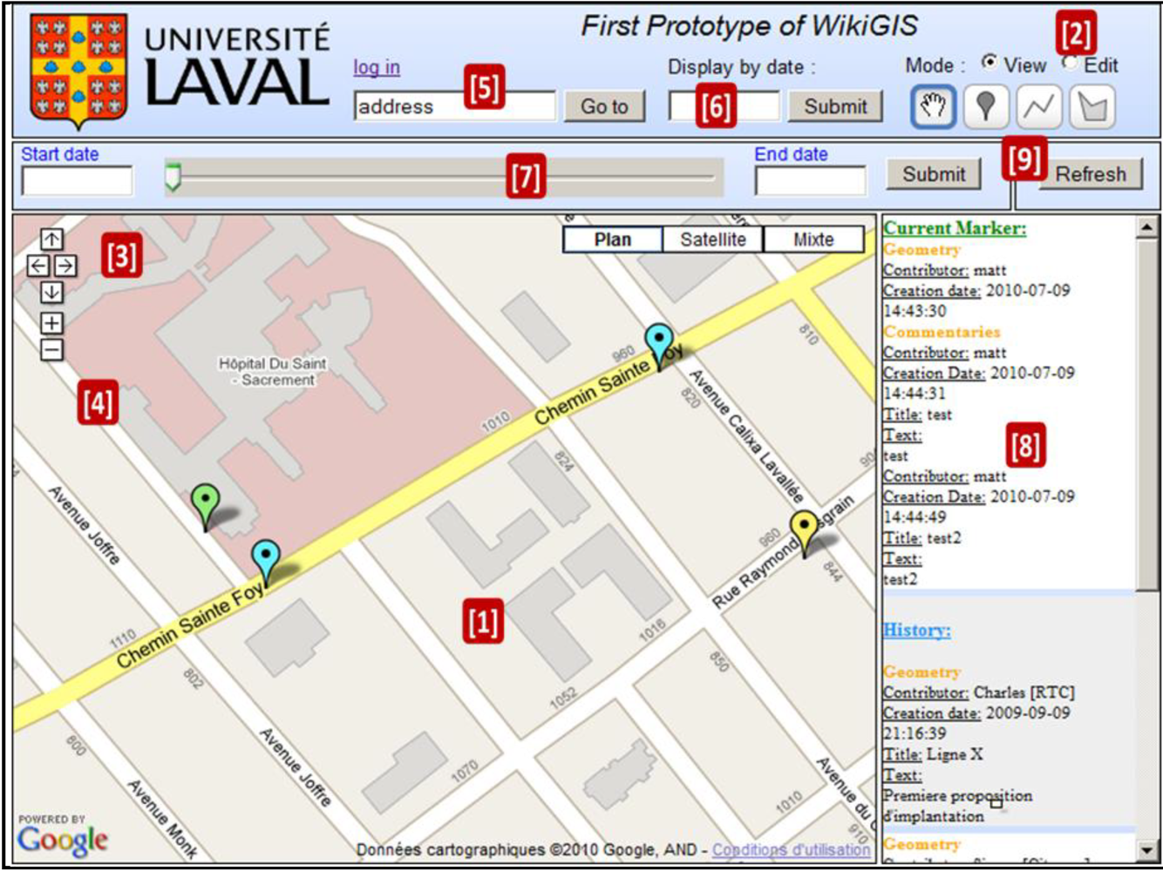Viewport: 1163px width, 871px height.
Task: Switch map to Satellite view
Action: coord(713,240)
